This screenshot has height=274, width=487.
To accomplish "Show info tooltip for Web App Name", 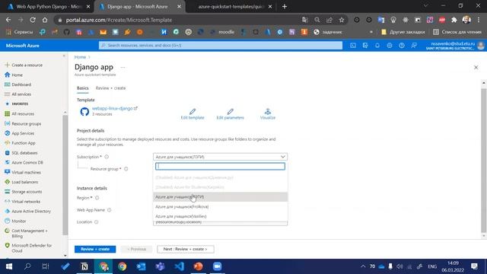I will tap(109, 210).
